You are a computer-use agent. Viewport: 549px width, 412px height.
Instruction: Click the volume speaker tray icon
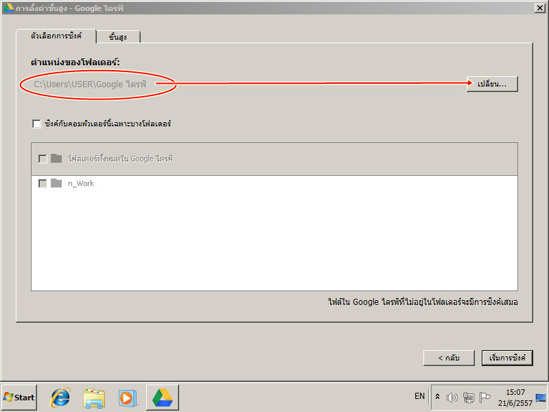pos(452,398)
